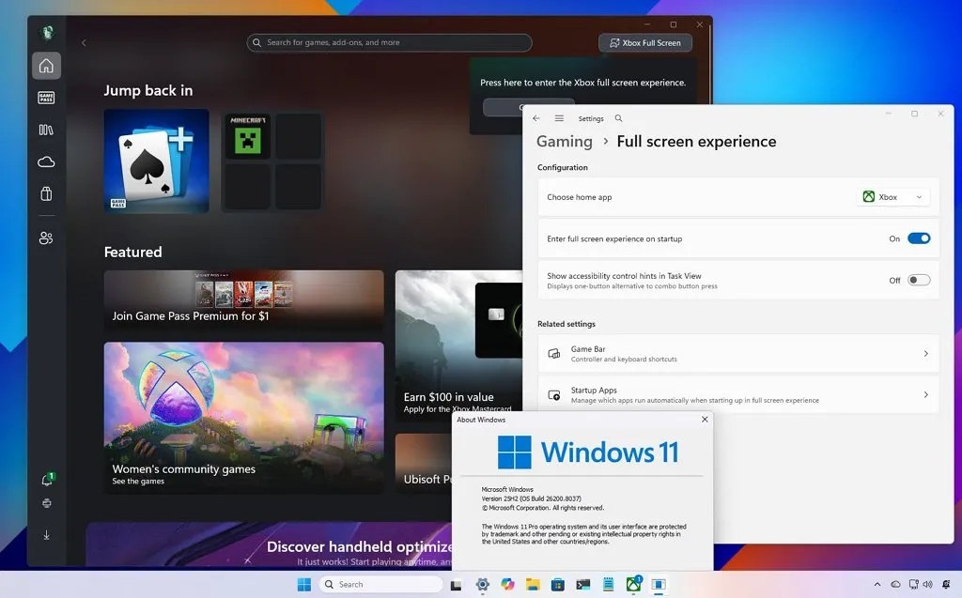Viewport: 962px width, 598px height.
Task: Go back to Gaming settings breadcrumb
Action: [x=564, y=141]
